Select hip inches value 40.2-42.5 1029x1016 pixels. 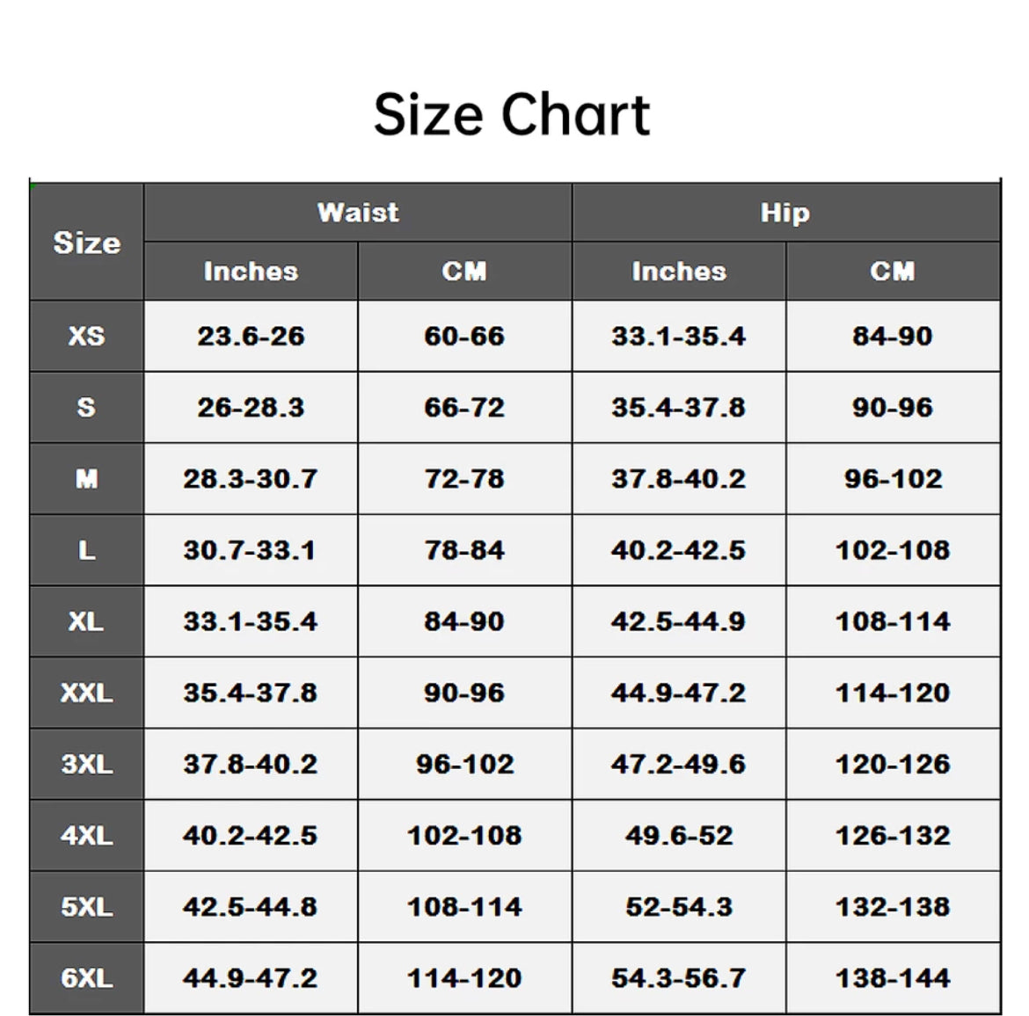[x=678, y=550]
